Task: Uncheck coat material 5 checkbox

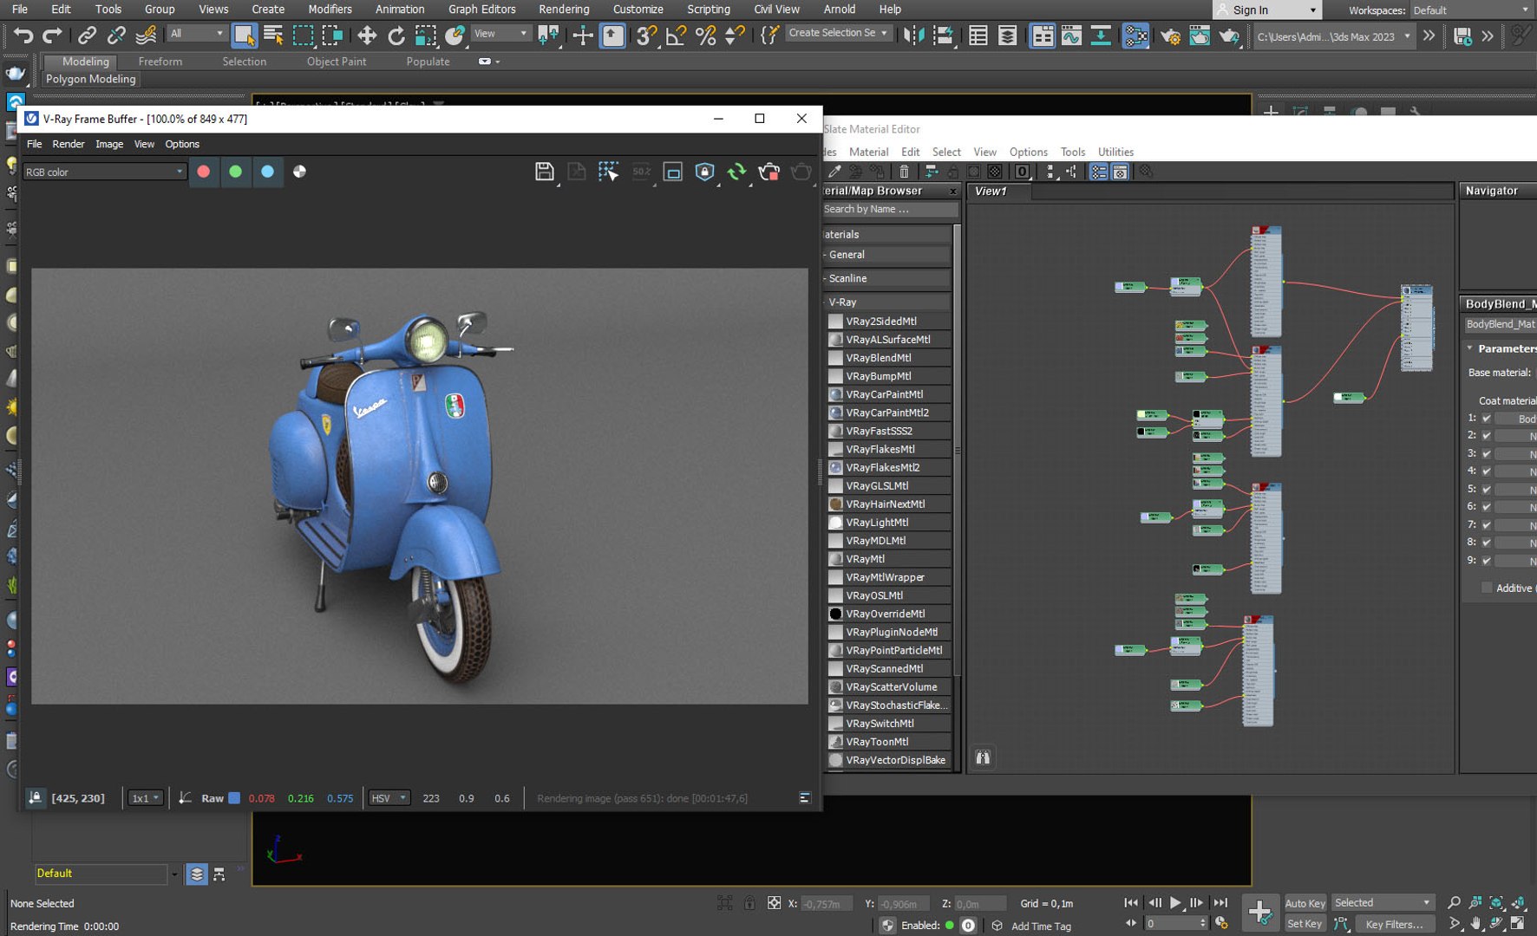Action: pos(1486,490)
